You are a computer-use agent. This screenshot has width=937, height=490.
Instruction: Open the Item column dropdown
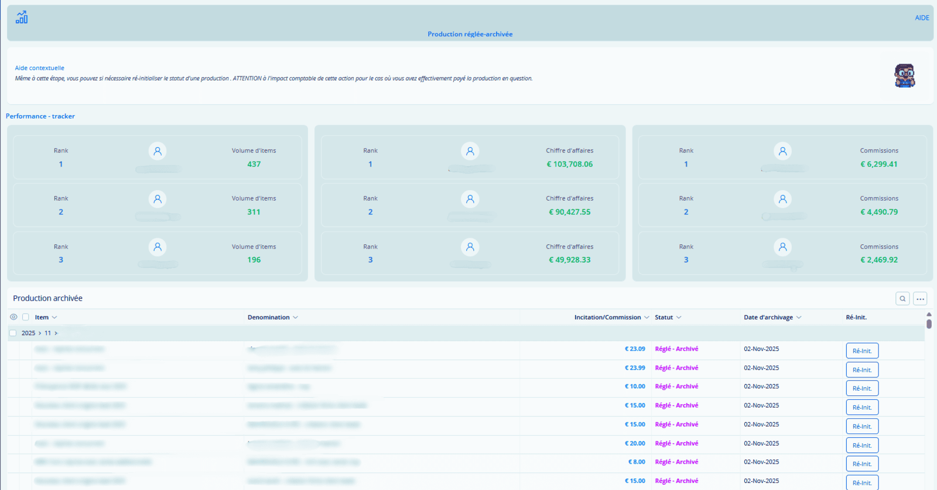tap(54, 318)
